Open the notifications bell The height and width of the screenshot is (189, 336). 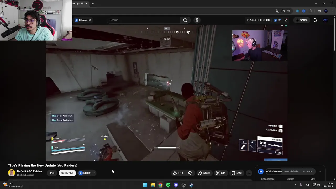[x=315, y=20]
